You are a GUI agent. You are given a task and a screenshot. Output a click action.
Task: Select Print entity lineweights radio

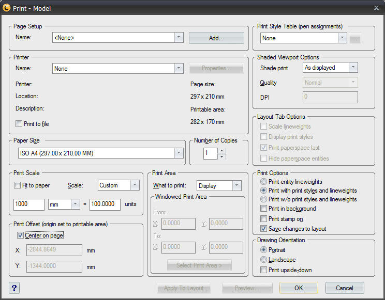tap(263, 182)
